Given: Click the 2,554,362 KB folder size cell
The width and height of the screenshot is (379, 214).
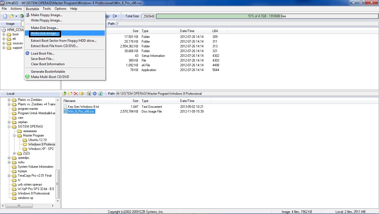Looking at the screenshot, I should 129,46.
